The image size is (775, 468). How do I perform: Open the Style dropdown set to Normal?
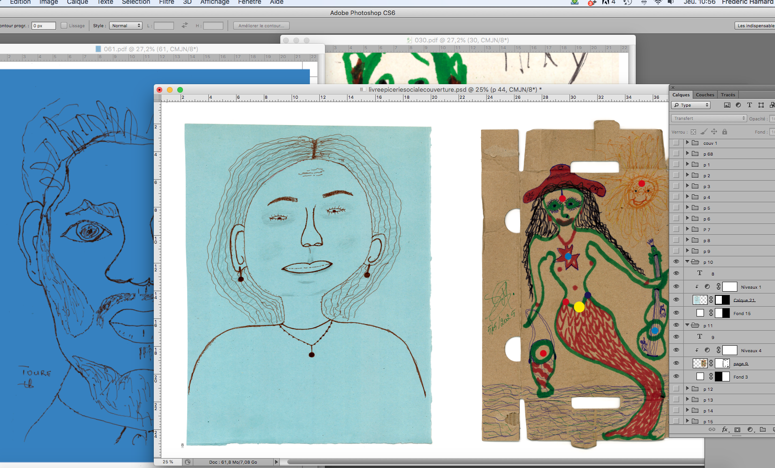[126, 25]
